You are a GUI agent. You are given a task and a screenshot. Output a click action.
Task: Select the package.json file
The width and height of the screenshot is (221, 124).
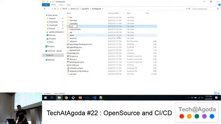pos(74,53)
